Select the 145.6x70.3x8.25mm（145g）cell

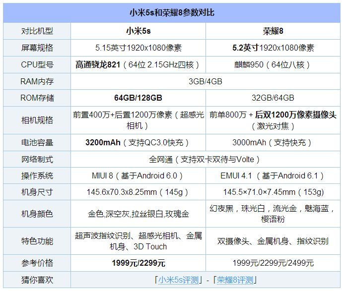[x=138, y=192]
